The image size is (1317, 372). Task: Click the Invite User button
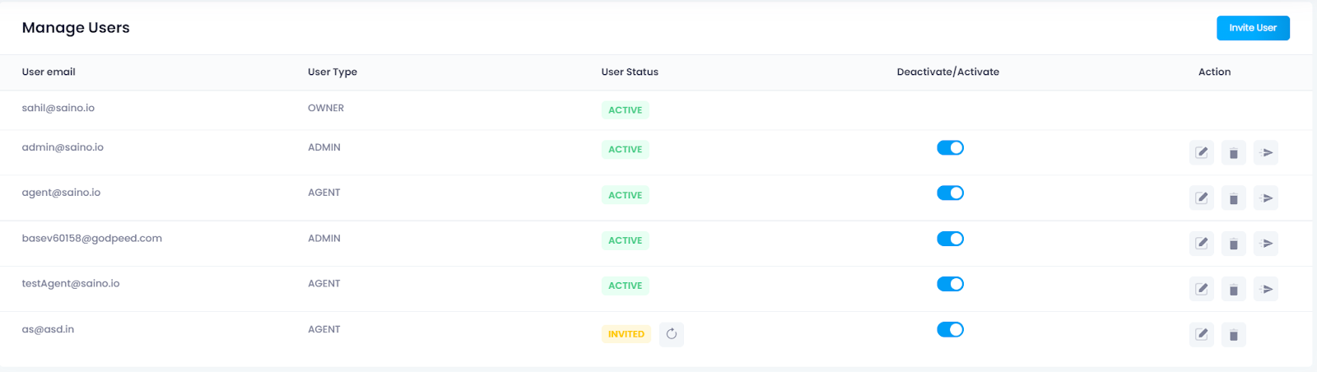[x=1253, y=28]
